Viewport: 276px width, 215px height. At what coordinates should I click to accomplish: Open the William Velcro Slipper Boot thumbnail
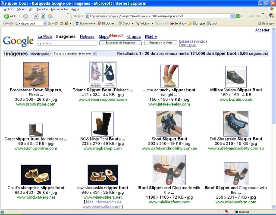[x=236, y=76]
